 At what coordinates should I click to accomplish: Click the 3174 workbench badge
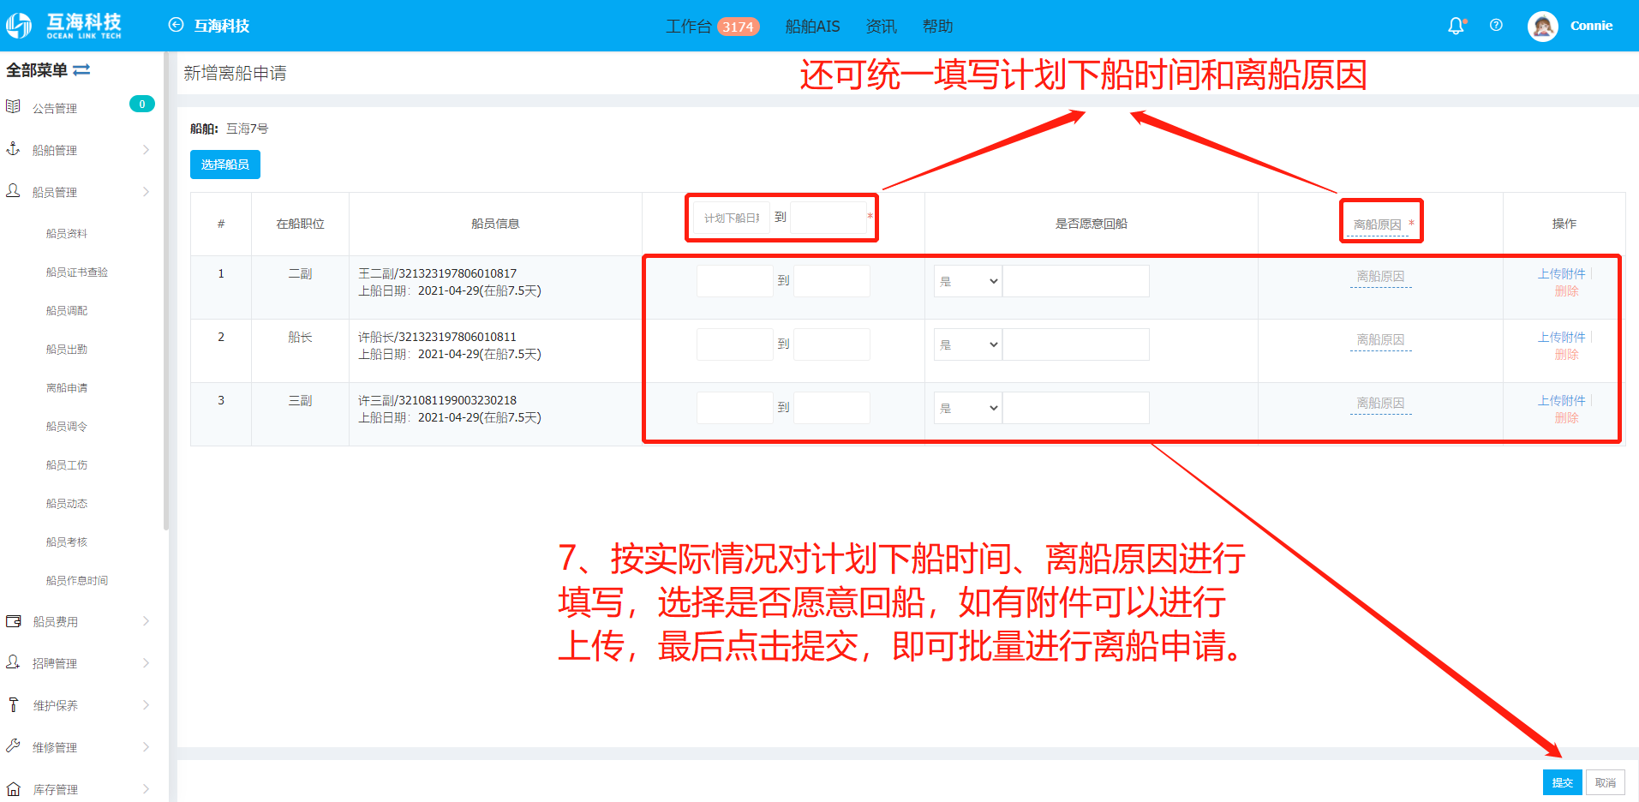click(x=738, y=27)
